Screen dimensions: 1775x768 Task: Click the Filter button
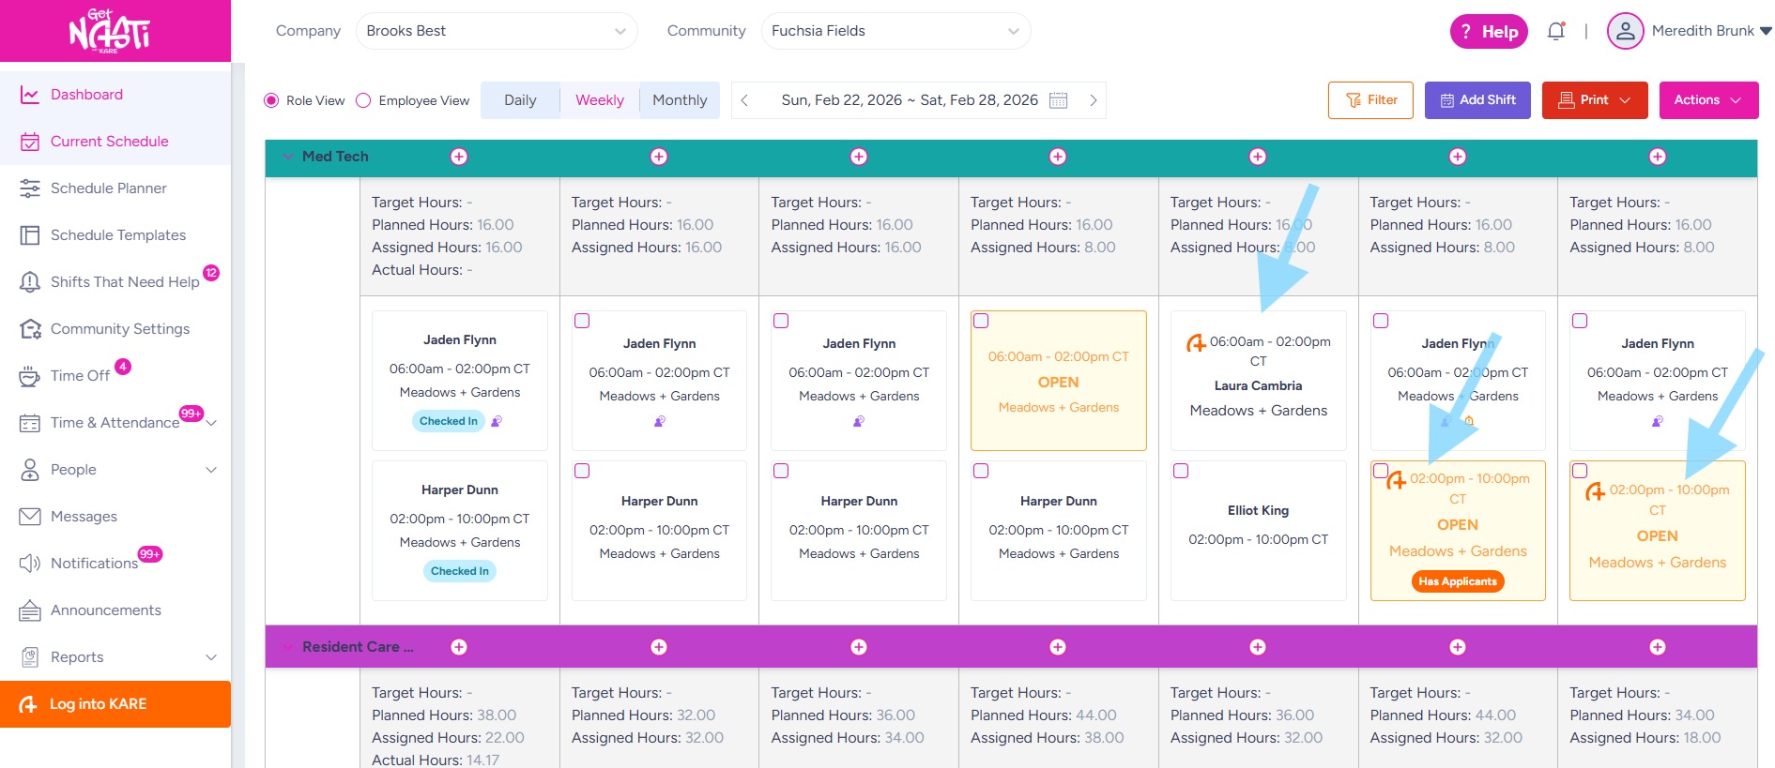click(x=1370, y=100)
